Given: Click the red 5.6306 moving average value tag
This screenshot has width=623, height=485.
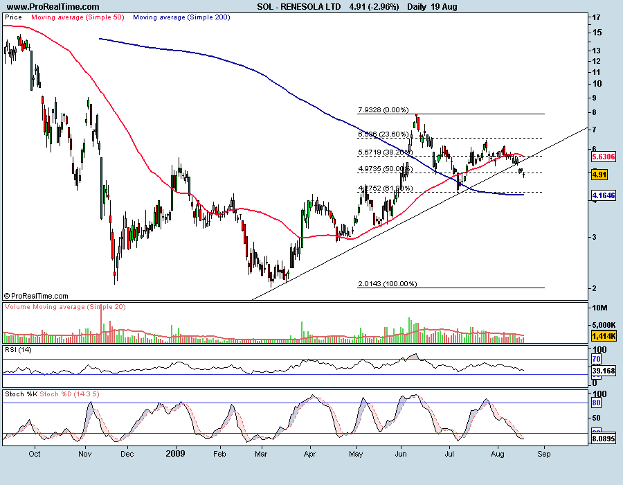Looking at the screenshot, I should coord(604,157).
